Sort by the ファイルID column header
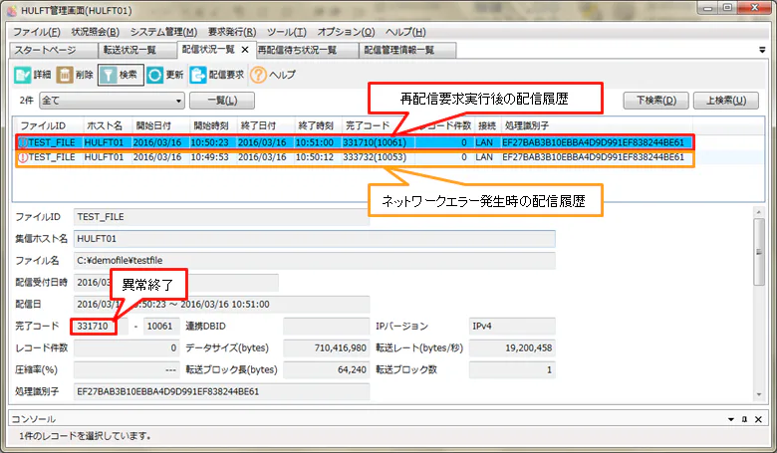The width and height of the screenshot is (777, 453). (x=49, y=125)
